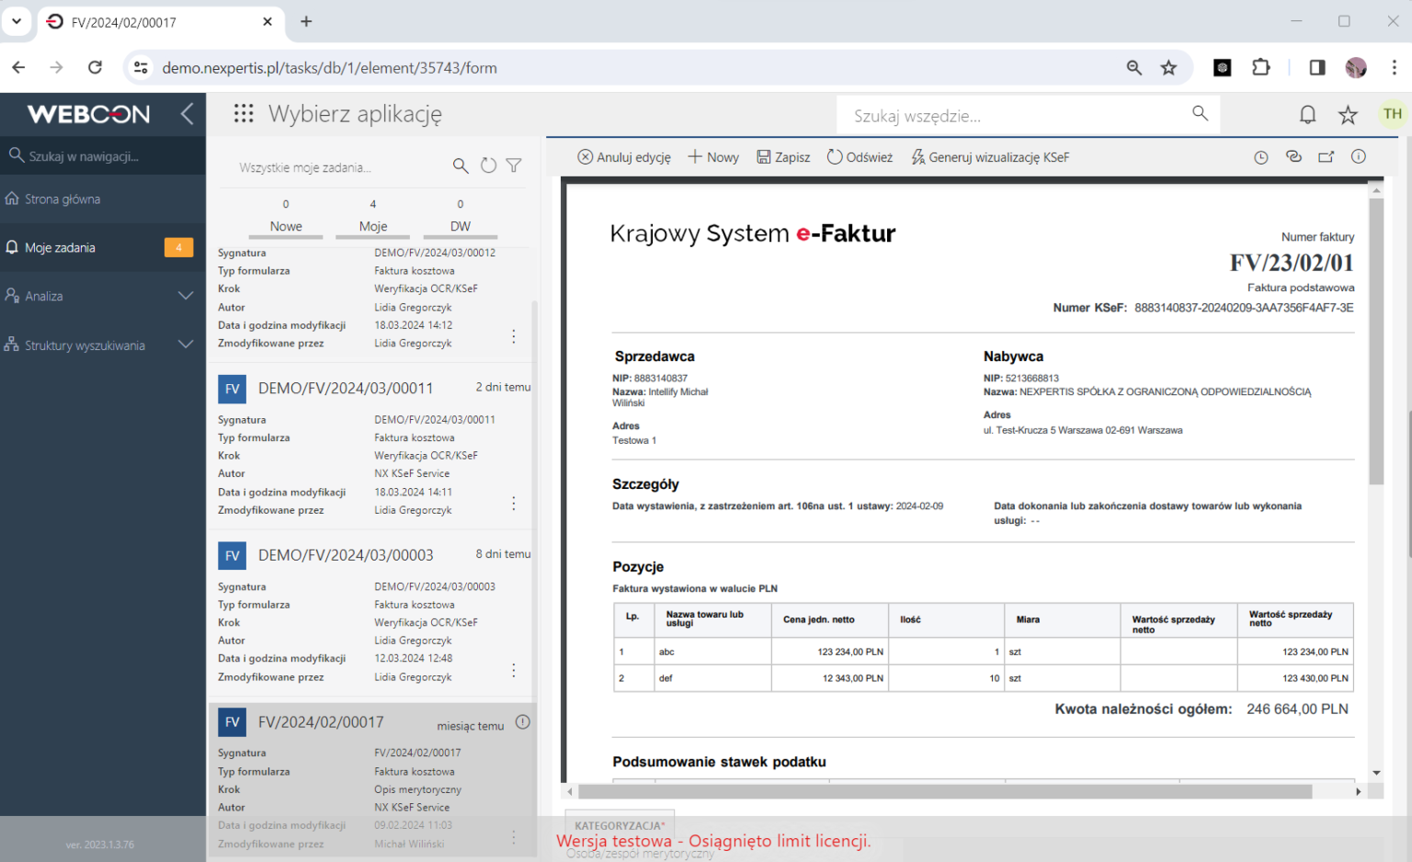The width and height of the screenshot is (1412, 862).
Task: Refresh the task list with reload icon
Action: [x=488, y=165]
